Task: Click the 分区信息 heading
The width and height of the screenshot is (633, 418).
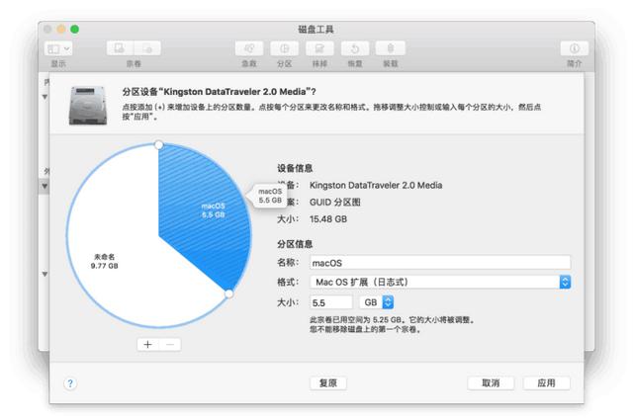Action: click(x=295, y=244)
